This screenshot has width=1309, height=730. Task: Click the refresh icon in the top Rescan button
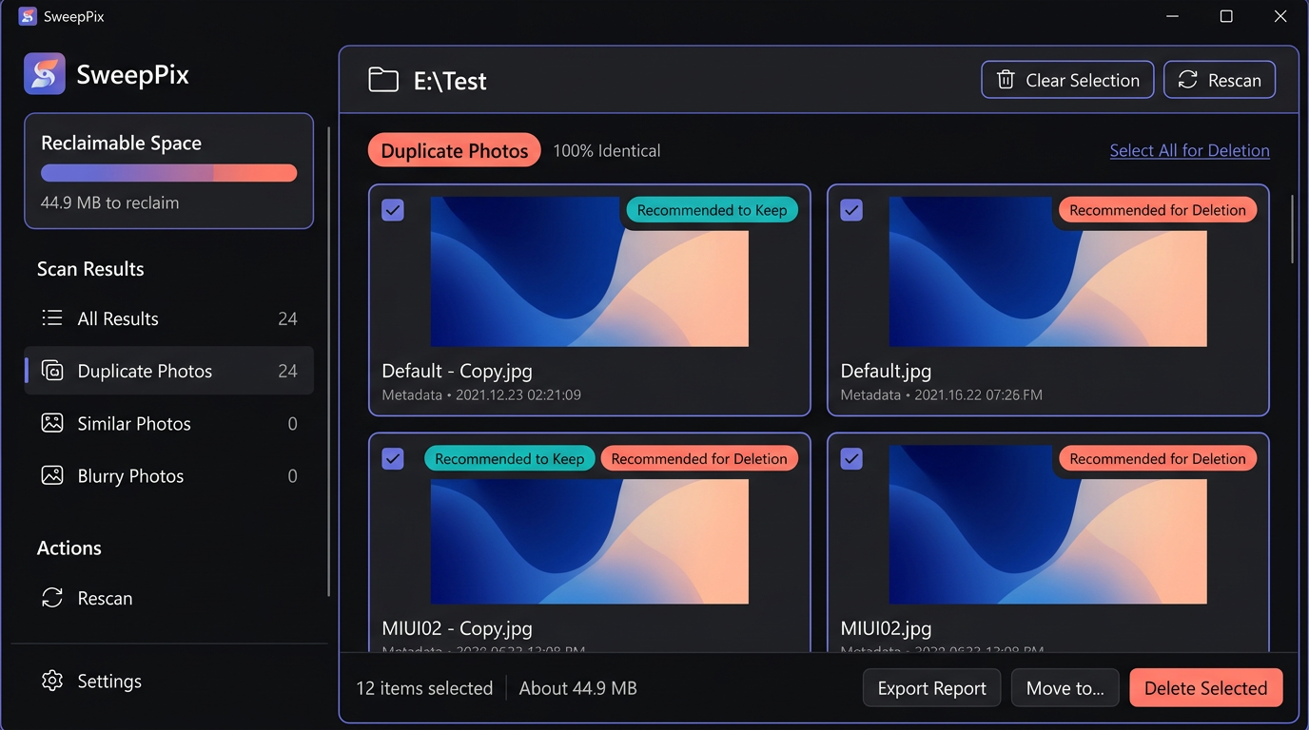point(1187,80)
